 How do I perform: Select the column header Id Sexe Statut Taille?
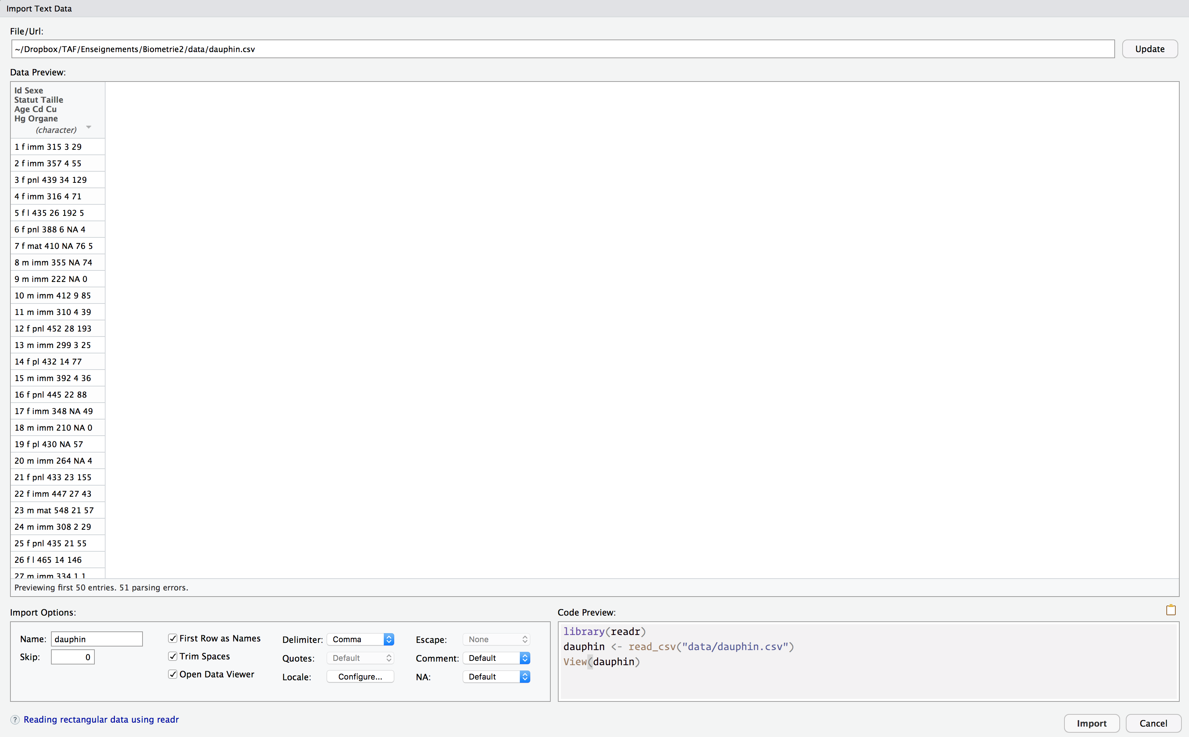click(57, 110)
